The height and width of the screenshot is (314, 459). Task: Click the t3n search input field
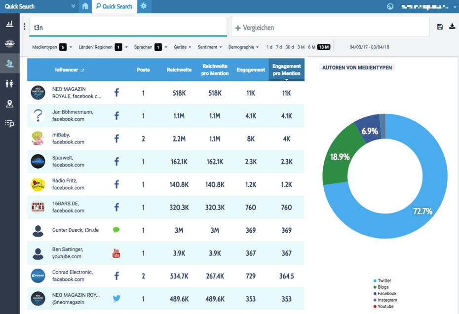128,27
